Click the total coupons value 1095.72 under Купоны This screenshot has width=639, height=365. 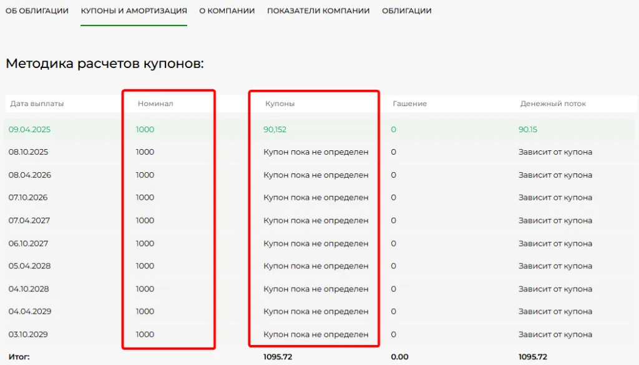[x=278, y=357]
